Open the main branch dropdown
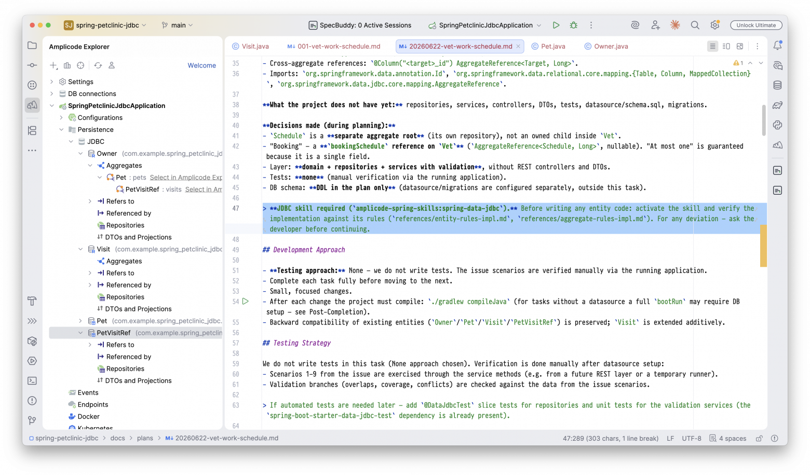Viewport: 810px width, 475px height. coord(177,25)
